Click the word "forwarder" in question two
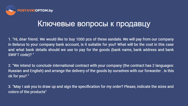 [153, 71]
